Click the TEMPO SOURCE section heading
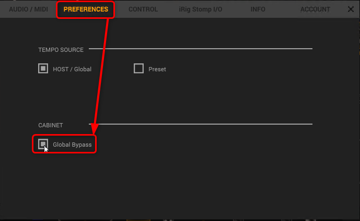The width and height of the screenshot is (360, 221). point(61,50)
